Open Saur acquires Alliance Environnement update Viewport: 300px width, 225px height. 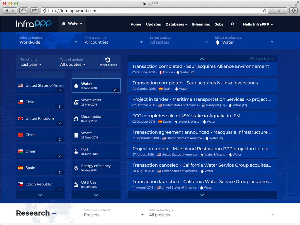coord(201,67)
